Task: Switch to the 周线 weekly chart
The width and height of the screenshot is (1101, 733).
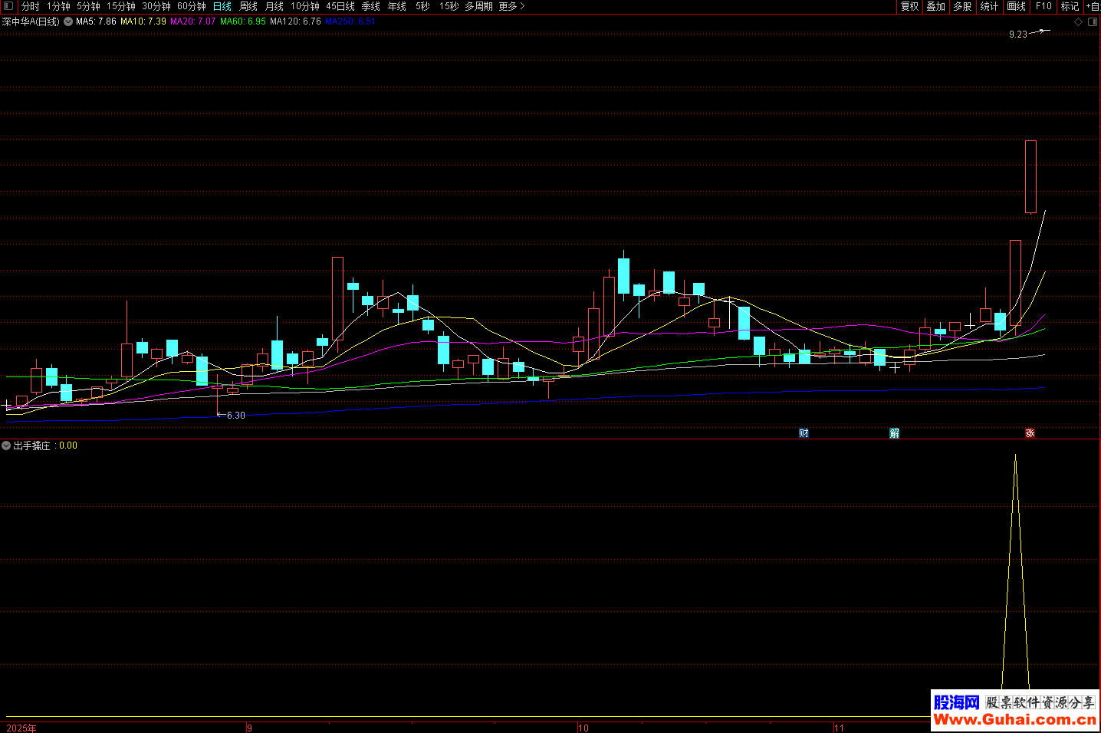Action: pos(248,6)
